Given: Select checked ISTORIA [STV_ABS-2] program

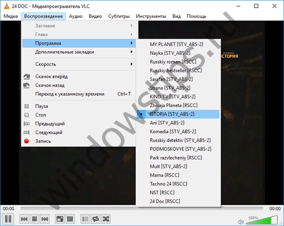Looking at the screenshot, I should [x=178, y=114].
